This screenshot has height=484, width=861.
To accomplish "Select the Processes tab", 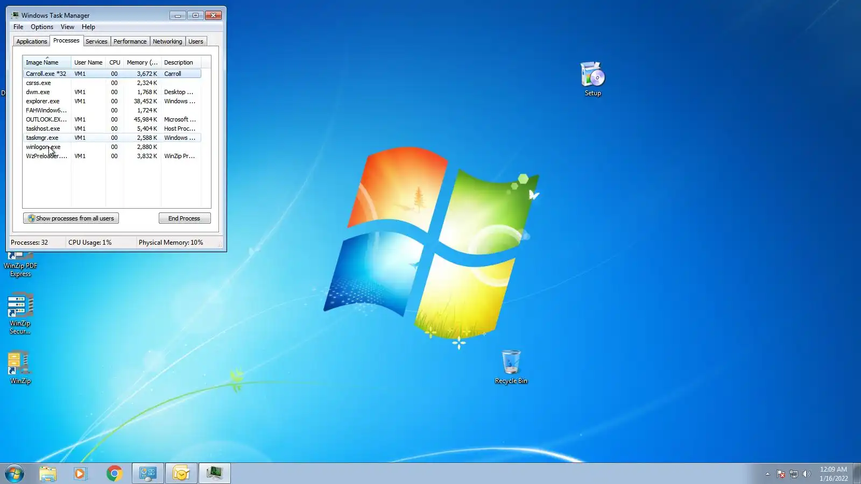I will coord(66,40).
